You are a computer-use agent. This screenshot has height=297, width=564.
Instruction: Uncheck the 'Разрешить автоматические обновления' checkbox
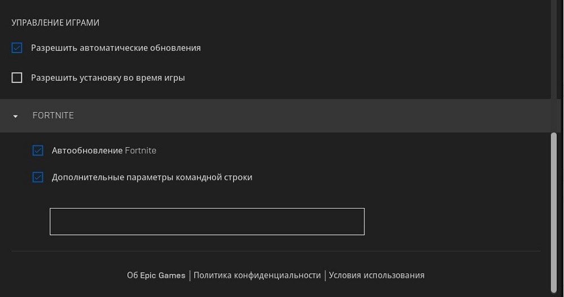[x=17, y=48]
